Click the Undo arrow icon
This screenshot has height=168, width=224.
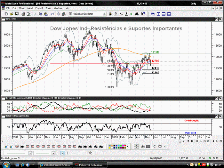pos(52,14)
